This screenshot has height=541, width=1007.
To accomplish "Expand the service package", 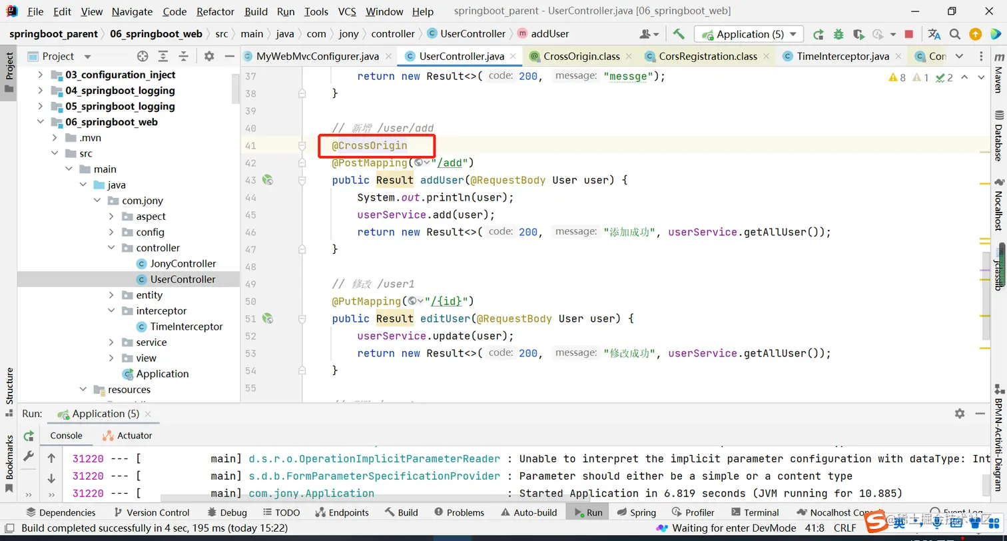I will pyautogui.click(x=111, y=342).
